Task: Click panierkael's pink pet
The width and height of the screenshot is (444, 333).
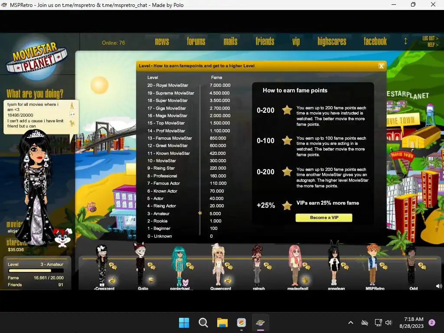Action: tap(186, 282)
